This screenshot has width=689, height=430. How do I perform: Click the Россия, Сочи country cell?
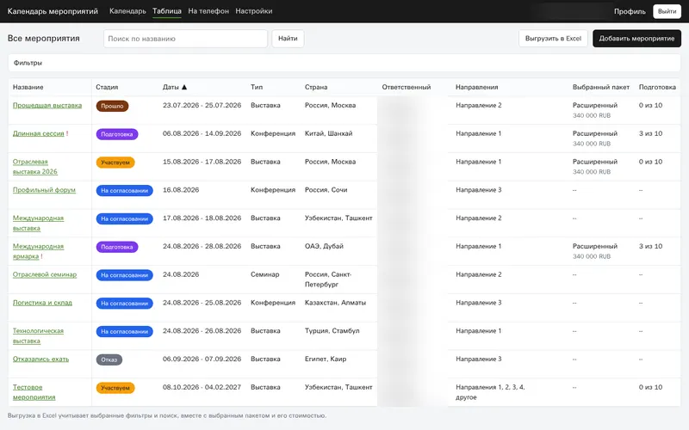coord(326,190)
